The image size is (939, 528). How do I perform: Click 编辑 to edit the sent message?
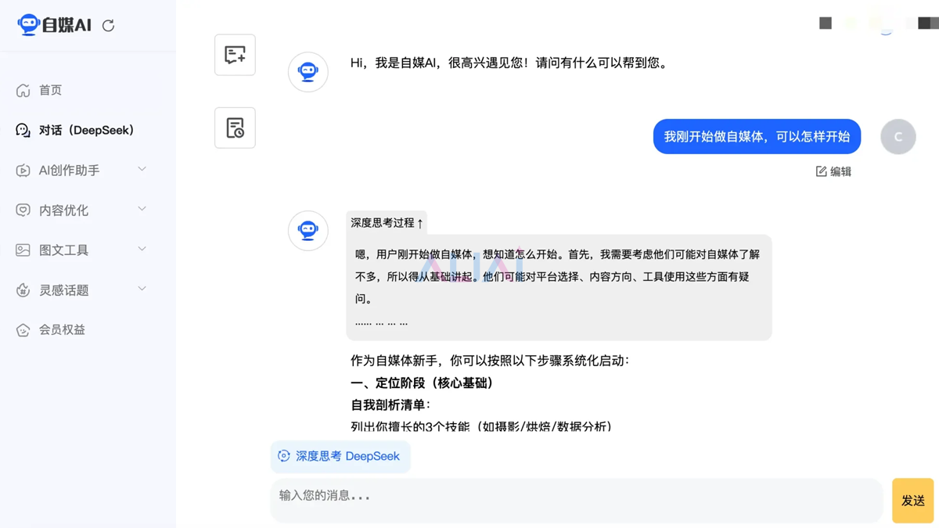[x=833, y=171]
